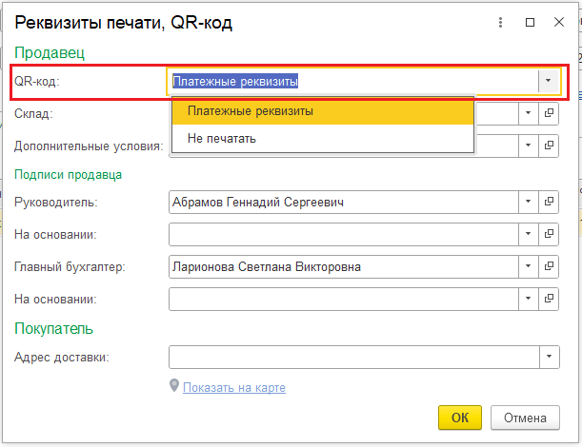Click open icon of first На основании field
The height and width of the screenshot is (447, 582).
tap(549, 234)
